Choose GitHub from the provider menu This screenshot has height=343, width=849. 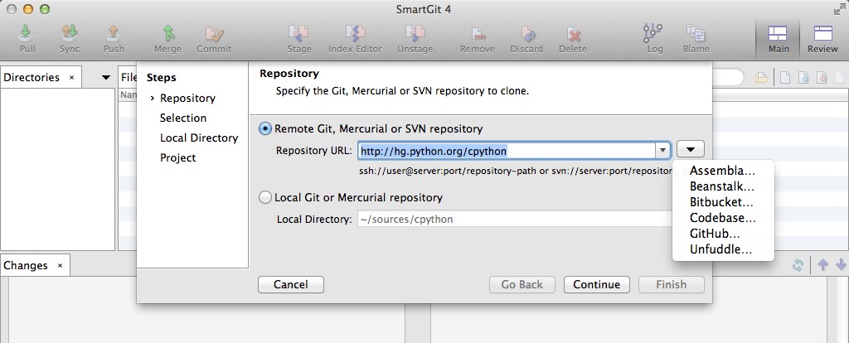point(715,234)
